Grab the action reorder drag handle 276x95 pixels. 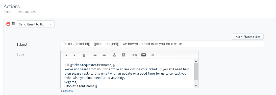14,24
